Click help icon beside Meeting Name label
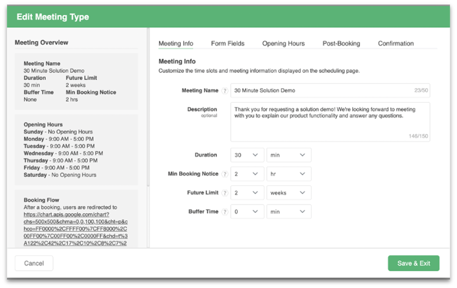Image resolution: width=457 pixels, height=288 pixels. coord(225,91)
